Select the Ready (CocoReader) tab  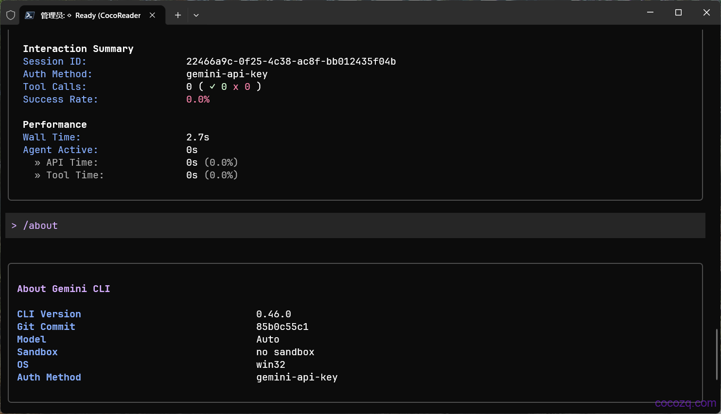pyautogui.click(x=92, y=15)
